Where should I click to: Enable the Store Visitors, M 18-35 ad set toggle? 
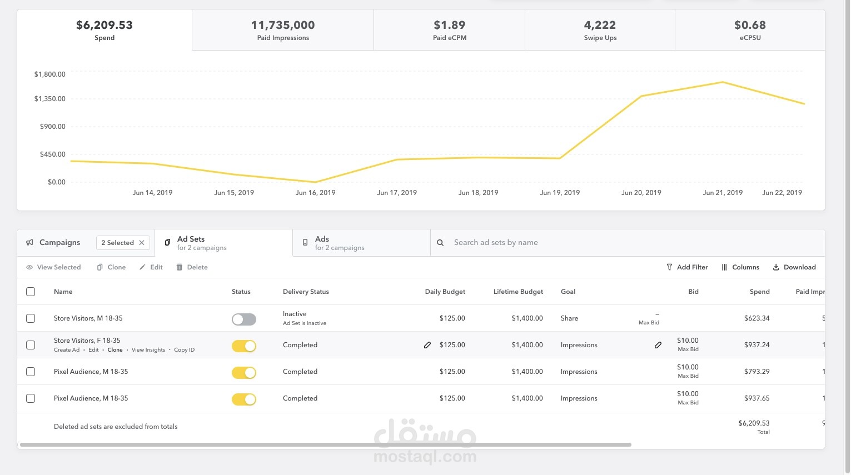click(244, 319)
